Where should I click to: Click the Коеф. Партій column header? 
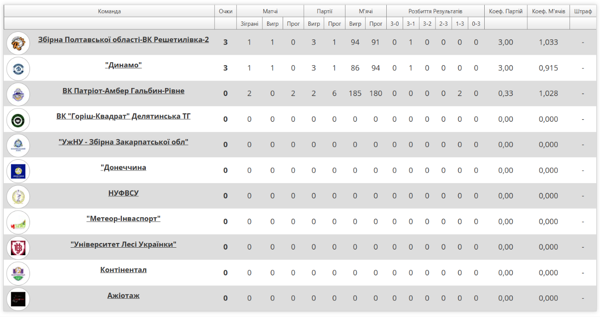tap(505, 11)
